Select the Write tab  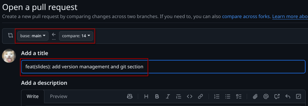click(x=33, y=96)
